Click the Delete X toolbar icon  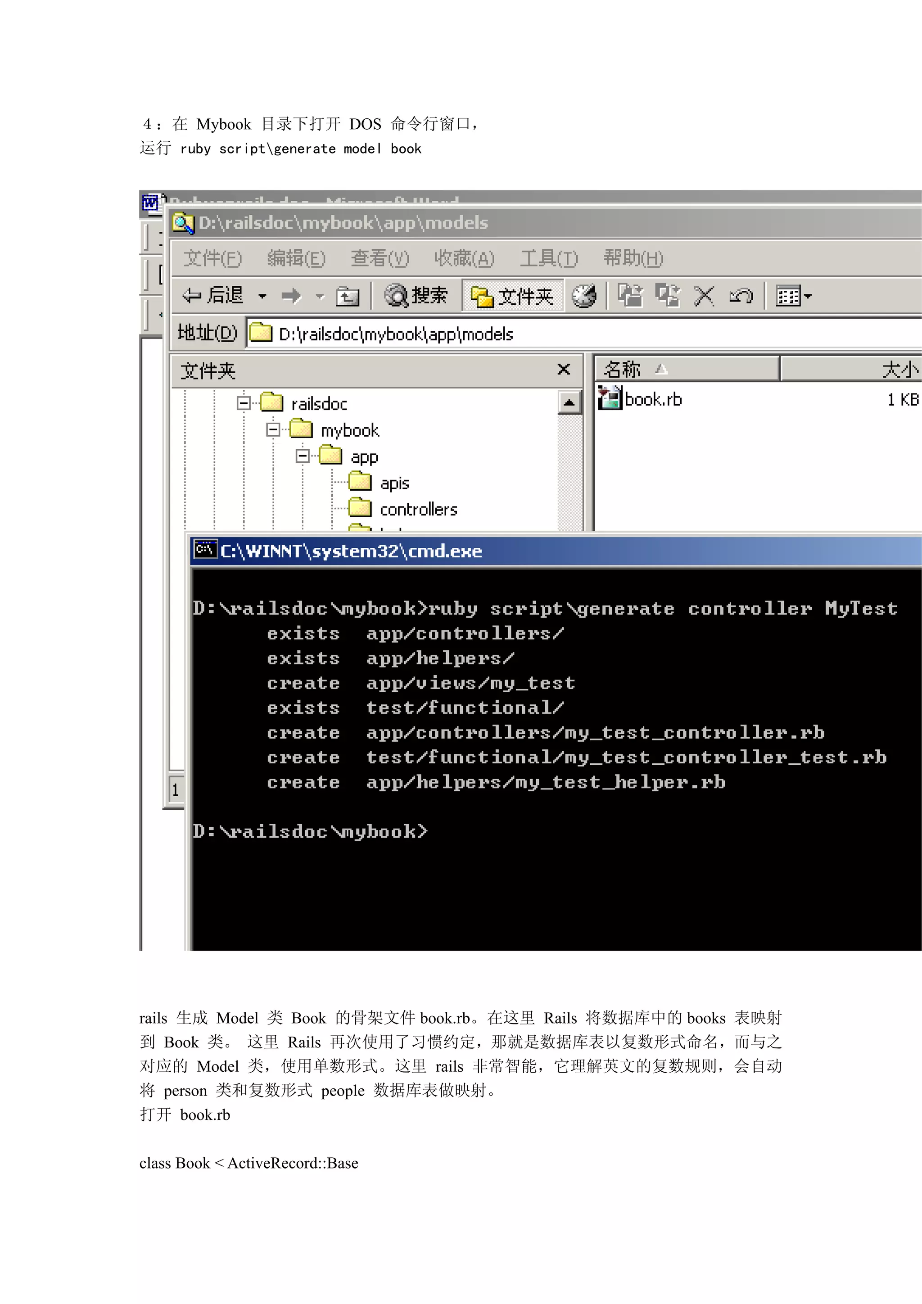[704, 296]
